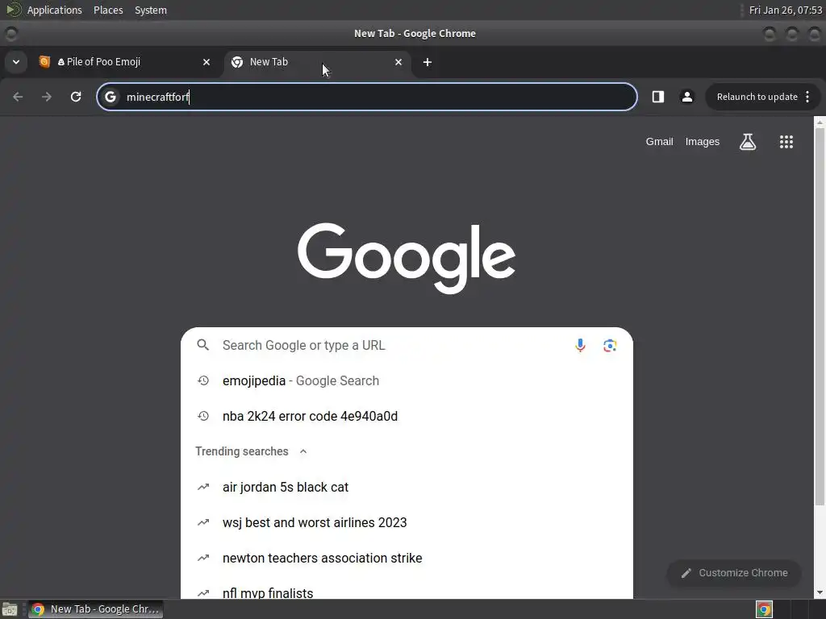Select emojipedia search suggestion
The image size is (826, 619).
[407, 380]
